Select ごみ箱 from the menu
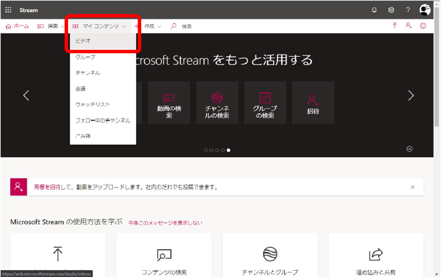Image resolution: width=441 pixels, height=277 pixels. pos(103,136)
